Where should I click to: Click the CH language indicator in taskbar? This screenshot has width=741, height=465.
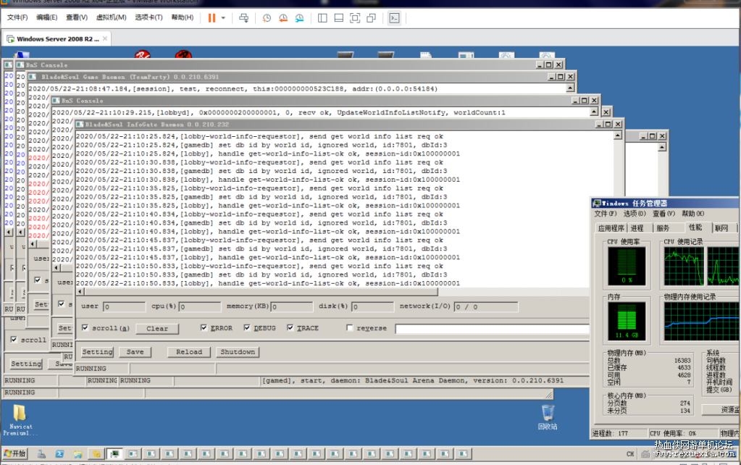[x=630, y=454]
